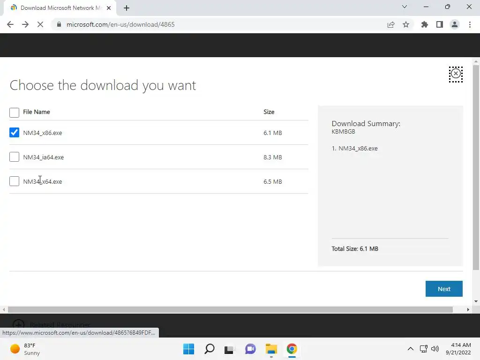The image size is (480, 360).
Task: Check the NM34_ia64.exe checkbox
Action: coord(14,157)
